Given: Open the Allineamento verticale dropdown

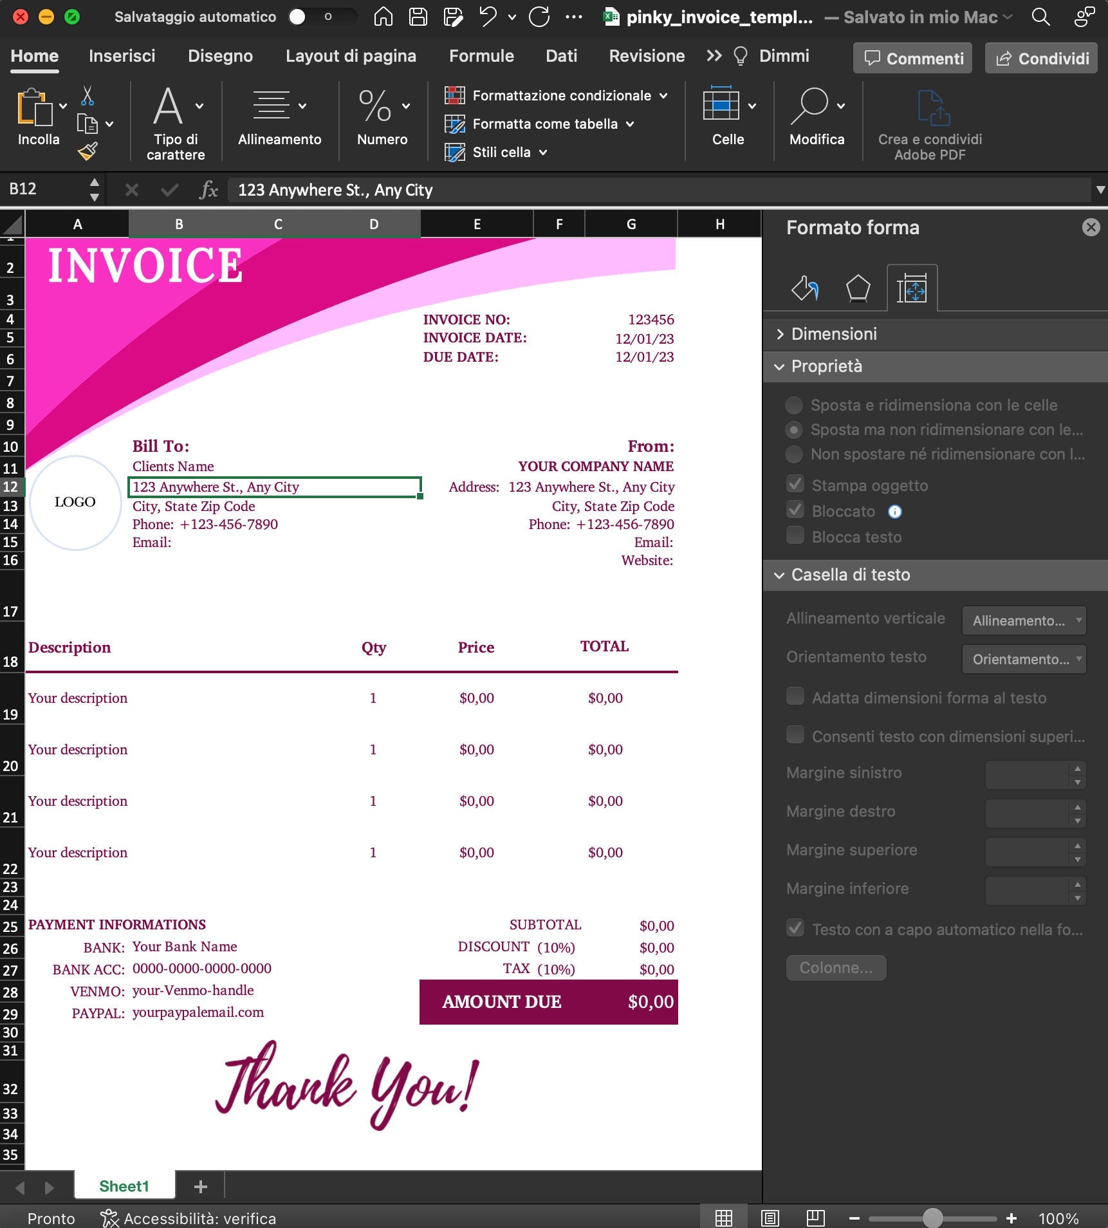Looking at the screenshot, I should pos(1024,620).
